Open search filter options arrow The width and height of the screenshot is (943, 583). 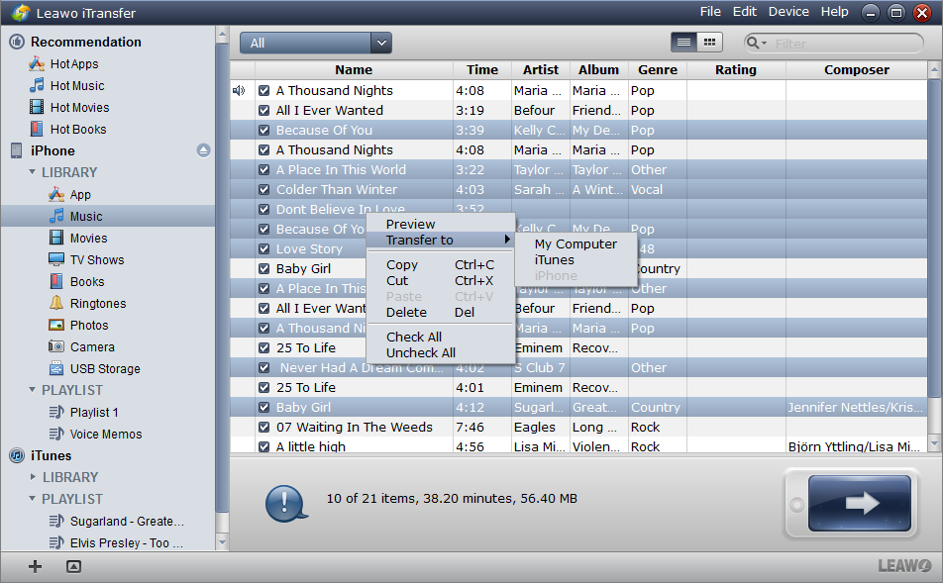(764, 44)
